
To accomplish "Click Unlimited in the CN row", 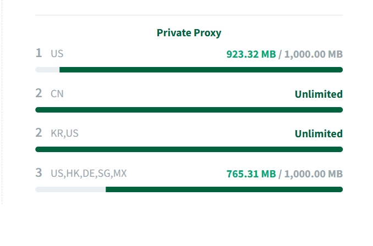I will [x=319, y=94].
